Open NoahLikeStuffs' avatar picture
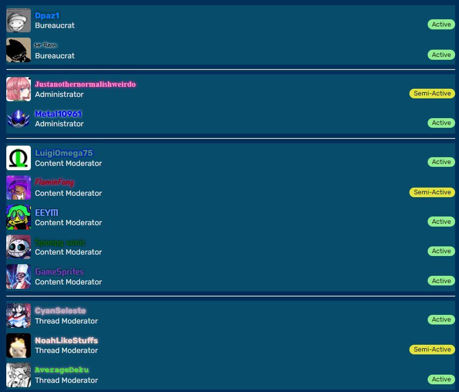The height and width of the screenshot is (392, 459). click(18, 345)
